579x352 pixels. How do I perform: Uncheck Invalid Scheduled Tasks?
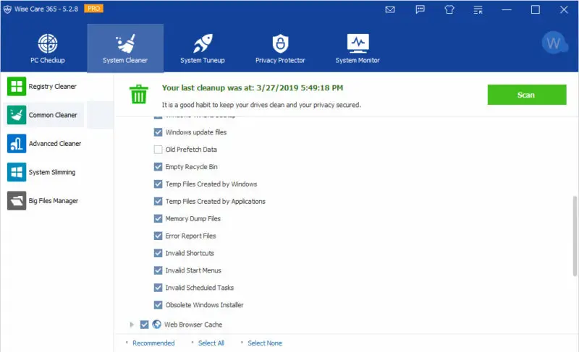[x=158, y=288]
